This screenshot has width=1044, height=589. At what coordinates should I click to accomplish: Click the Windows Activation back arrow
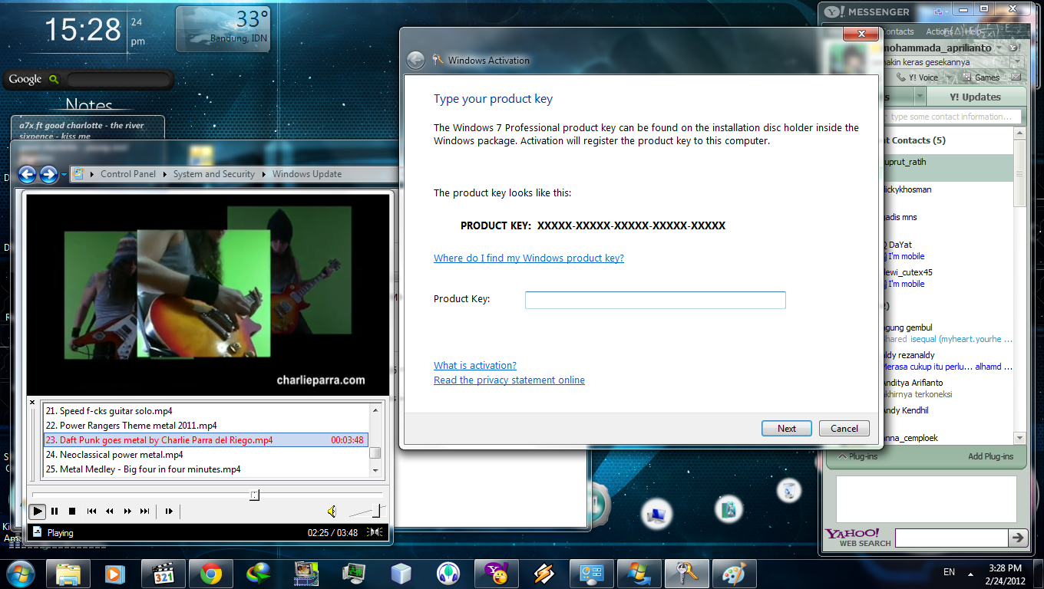coord(415,60)
